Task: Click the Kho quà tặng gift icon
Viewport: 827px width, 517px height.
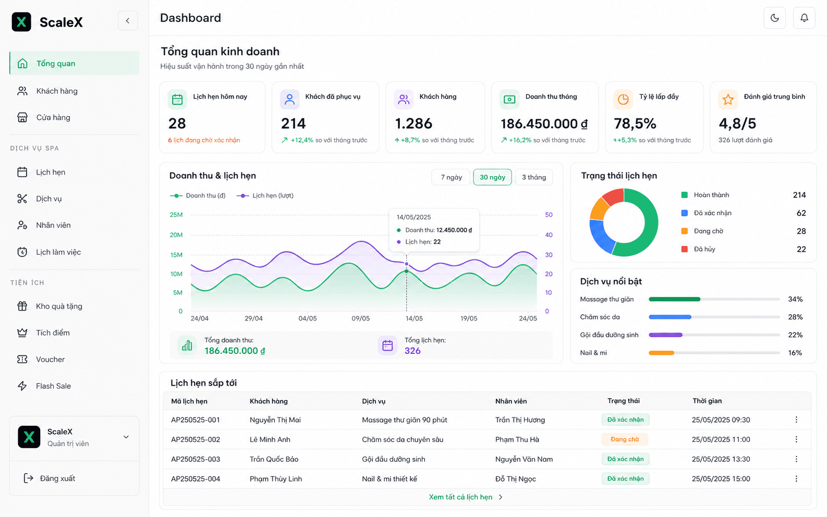Action: [x=22, y=306]
